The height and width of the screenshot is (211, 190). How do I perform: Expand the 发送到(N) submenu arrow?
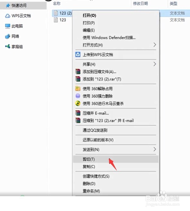coord(155,149)
